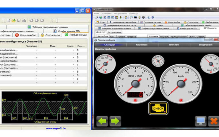Click the globe icon in ScanMaster toolbar
Image resolution: width=219 pixels, height=137 pixels.
[x=101, y=17]
